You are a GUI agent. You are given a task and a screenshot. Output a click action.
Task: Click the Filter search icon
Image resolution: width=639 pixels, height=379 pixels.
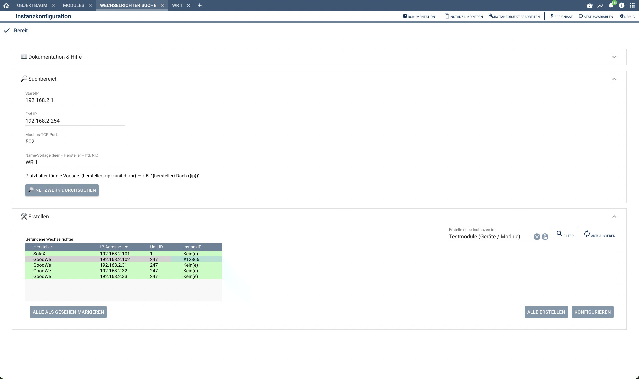coord(559,234)
